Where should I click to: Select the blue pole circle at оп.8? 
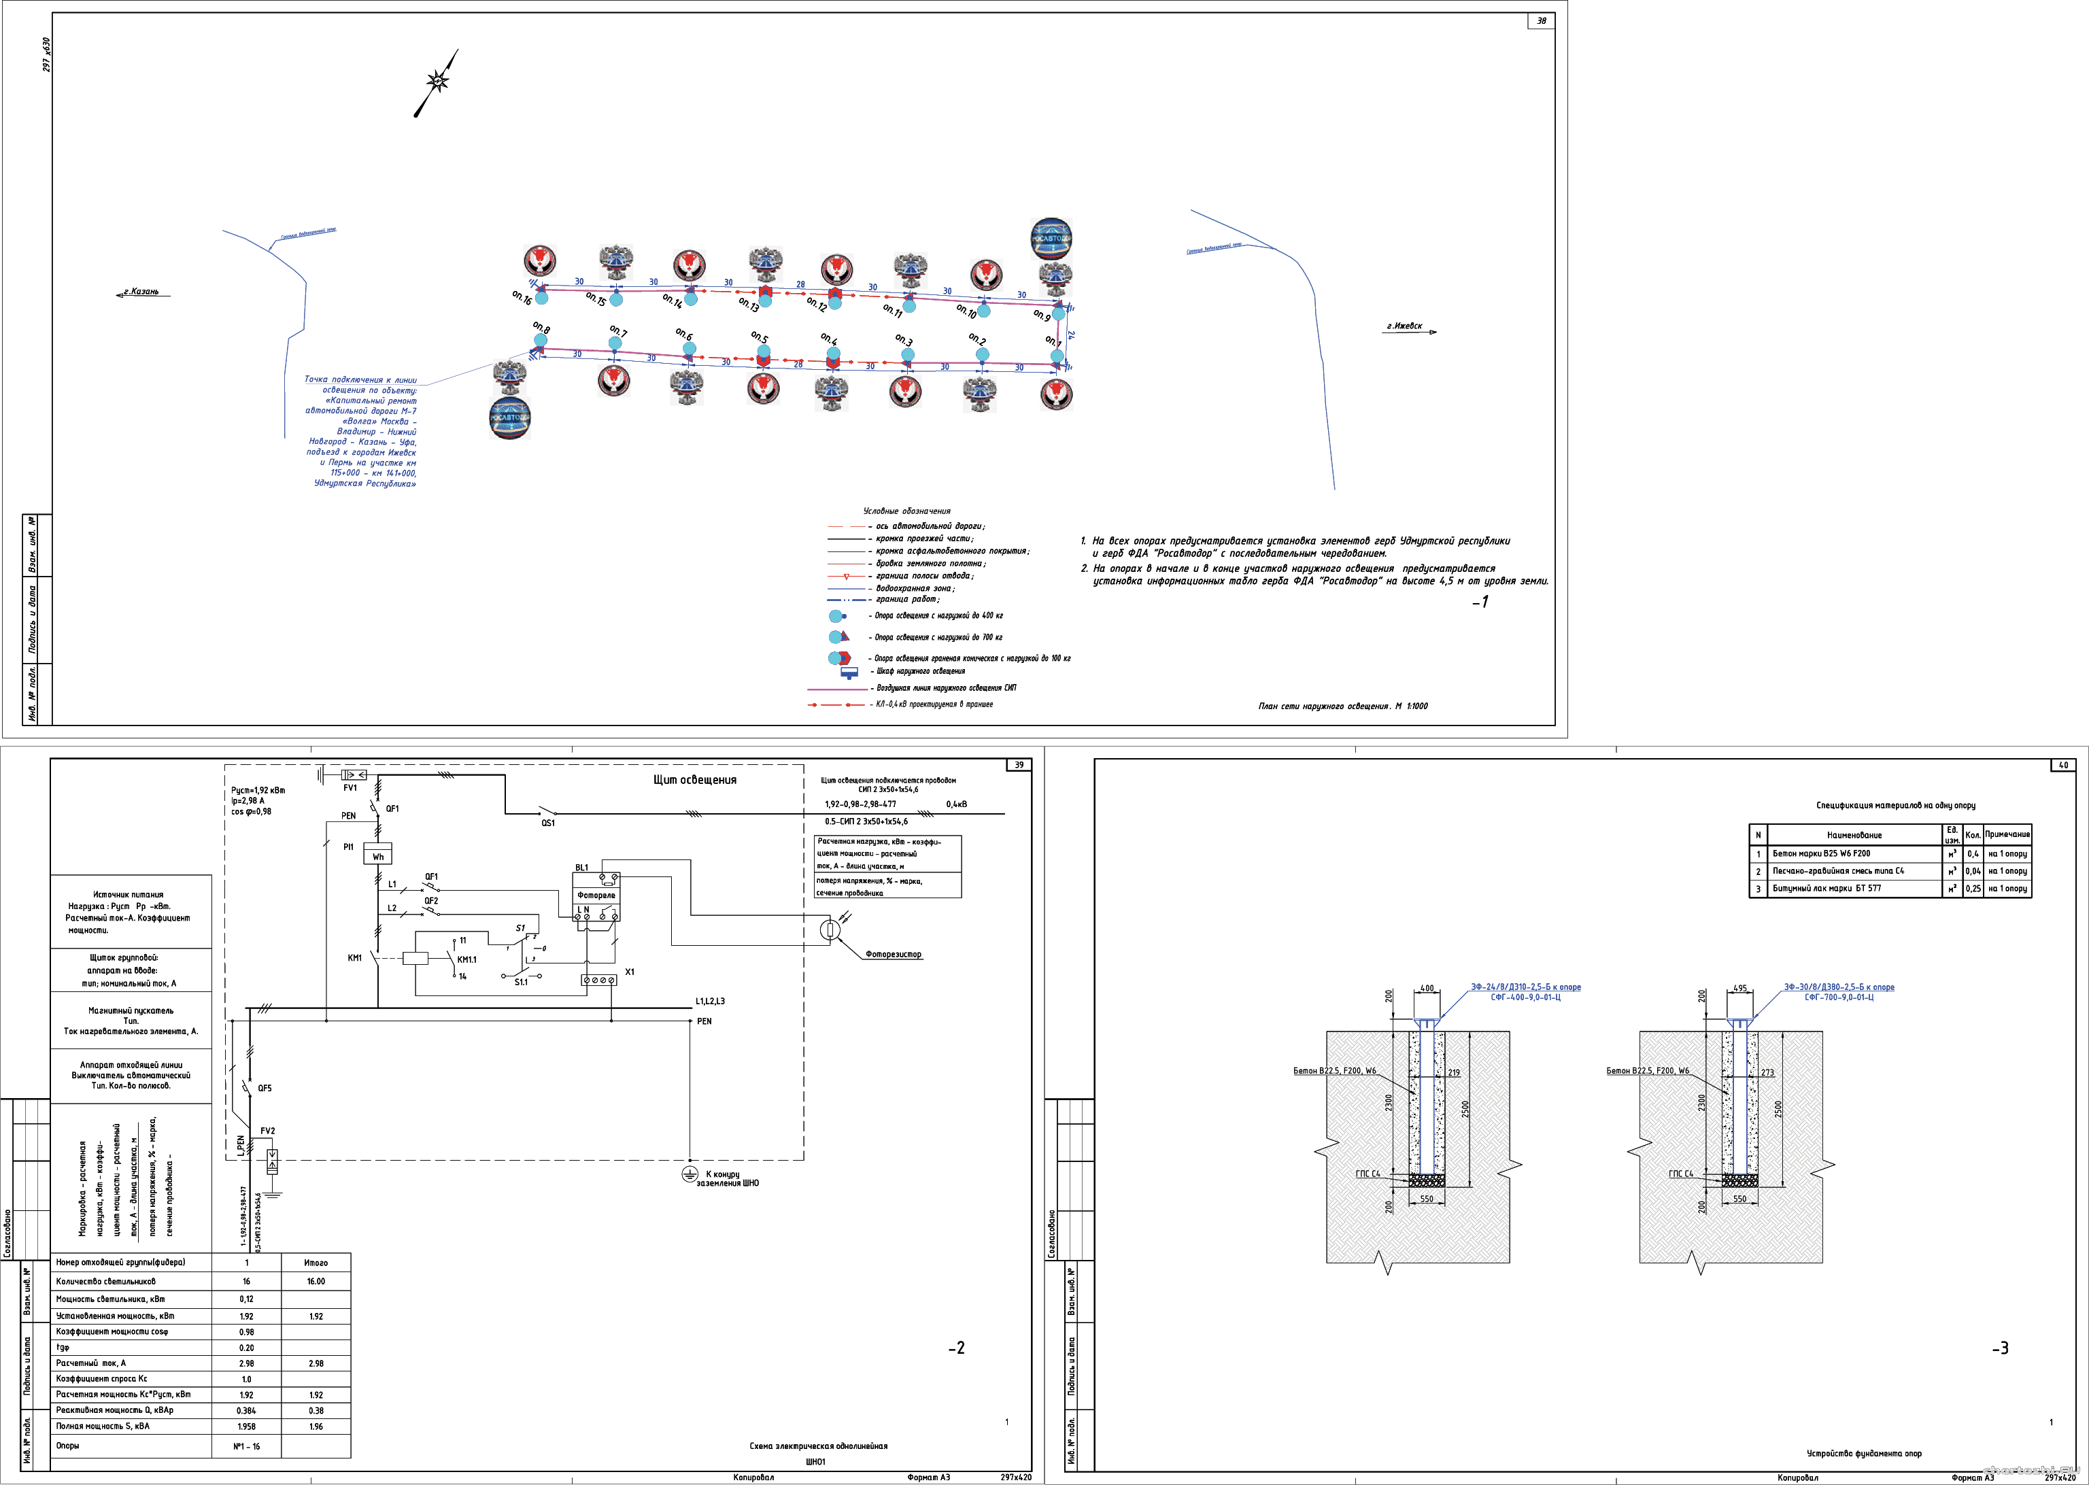pos(541,340)
